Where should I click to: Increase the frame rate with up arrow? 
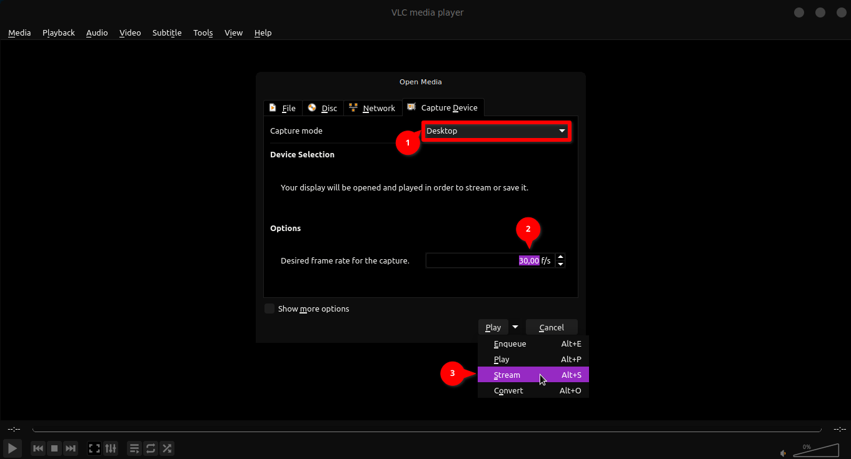coord(560,257)
